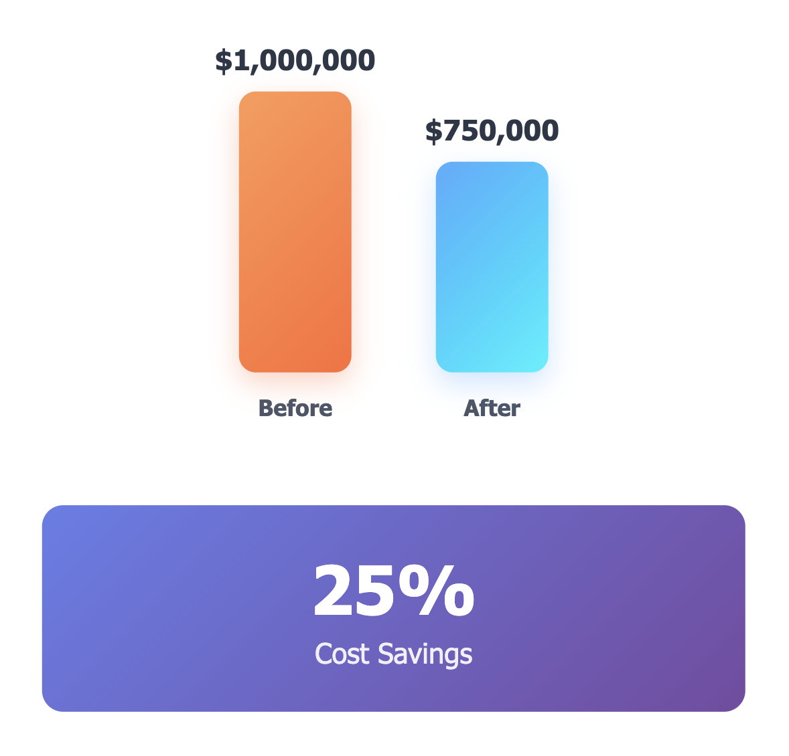Select the word Cost in the banner
The height and width of the screenshot is (756, 789).
tap(342, 654)
